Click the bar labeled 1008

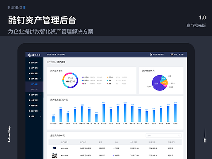[x=82, y=114]
